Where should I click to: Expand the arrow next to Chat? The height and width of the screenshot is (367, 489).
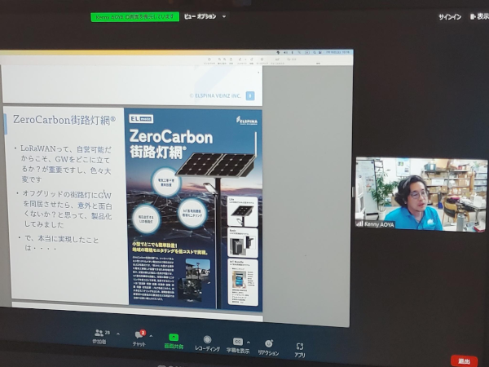click(152, 336)
